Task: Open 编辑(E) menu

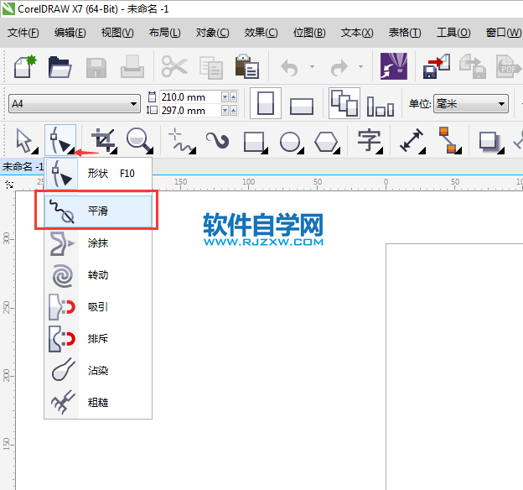Action: pyautogui.click(x=70, y=33)
